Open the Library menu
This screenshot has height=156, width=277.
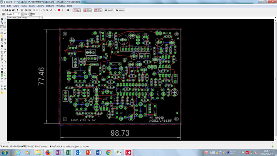(40, 6)
